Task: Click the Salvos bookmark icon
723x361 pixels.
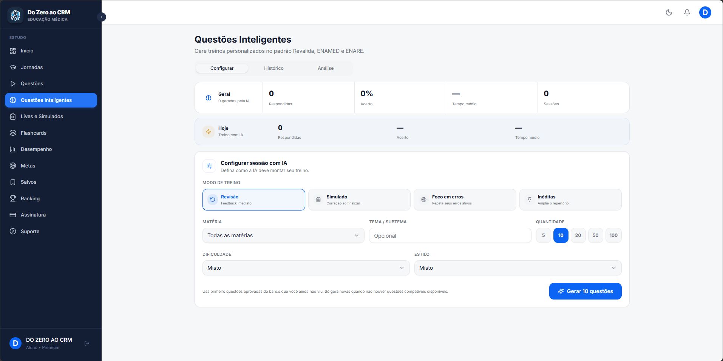Action: tap(13, 182)
